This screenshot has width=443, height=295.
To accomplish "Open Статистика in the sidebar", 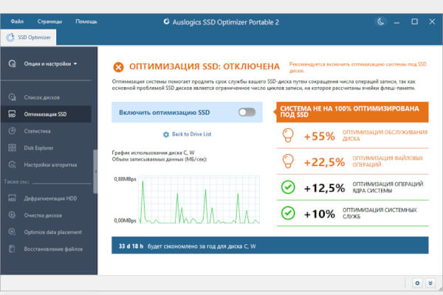I will (38, 131).
